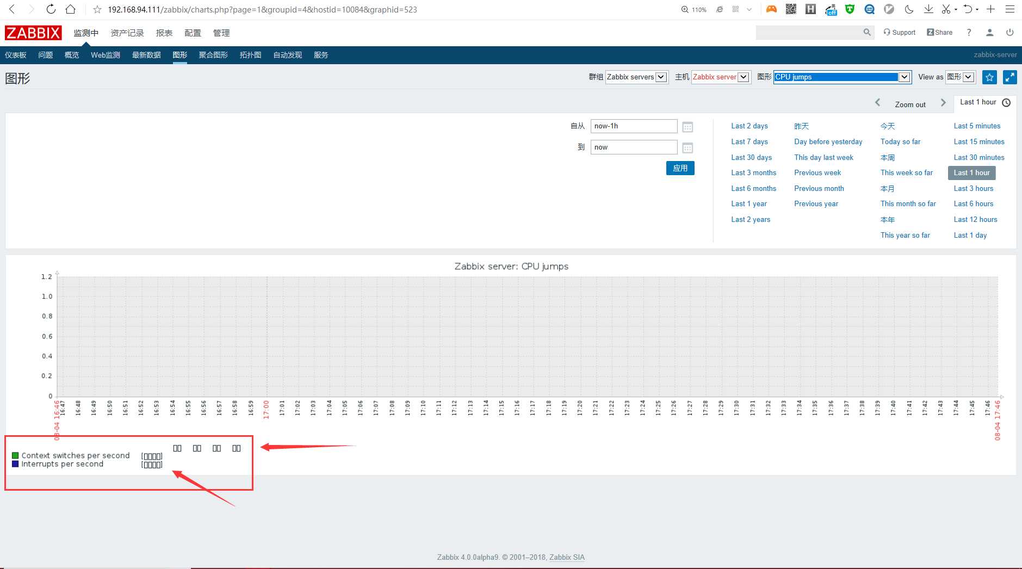Select the Last 12 hours range
This screenshot has height=569, width=1022.
point(975,219)
